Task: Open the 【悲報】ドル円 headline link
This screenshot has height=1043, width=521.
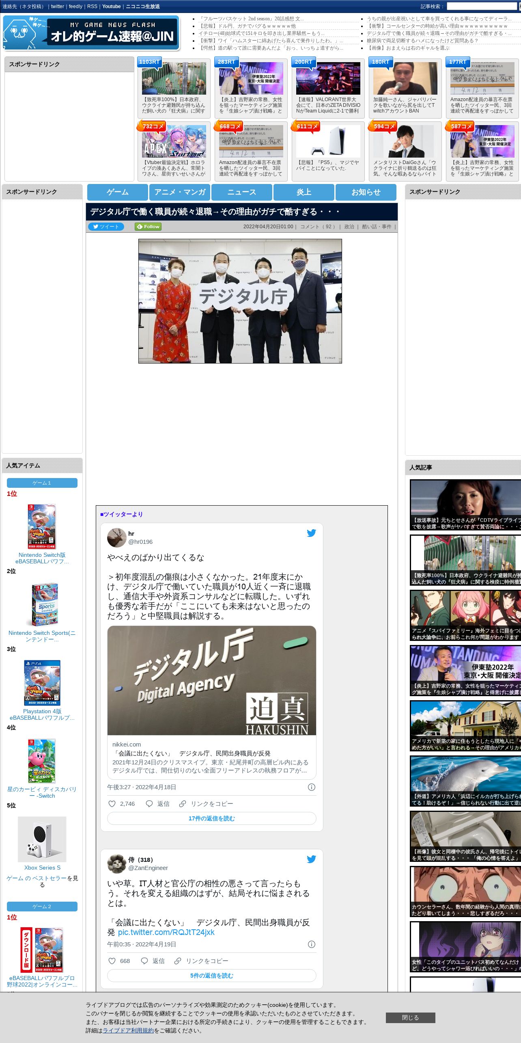Action: [x=247, y=26]
